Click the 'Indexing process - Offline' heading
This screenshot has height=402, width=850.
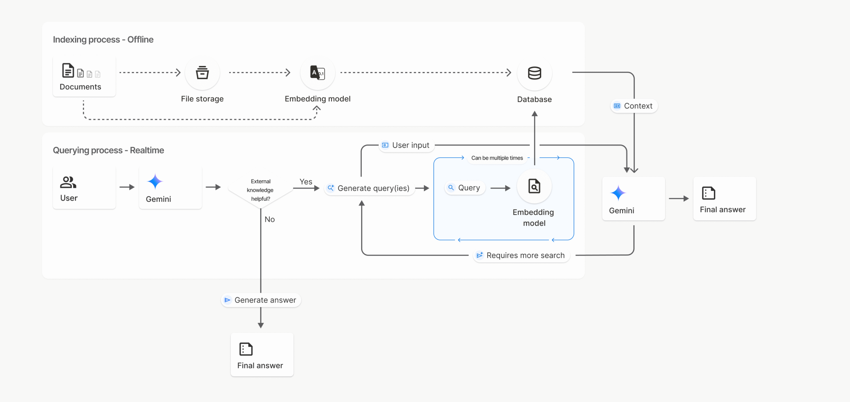(103, 40)
